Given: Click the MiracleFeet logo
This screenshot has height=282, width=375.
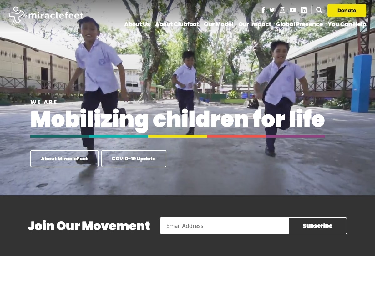Looking at the screenshot, I should (x=46, y=16).
